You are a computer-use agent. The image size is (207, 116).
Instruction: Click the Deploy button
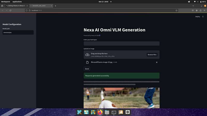(198, 16)
